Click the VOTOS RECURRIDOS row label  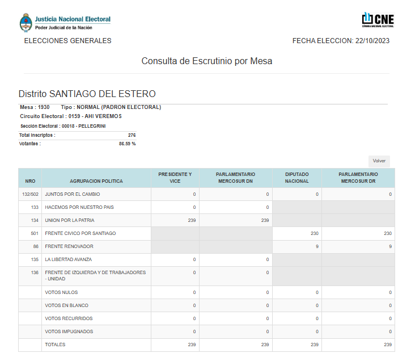tap(69, 318)
